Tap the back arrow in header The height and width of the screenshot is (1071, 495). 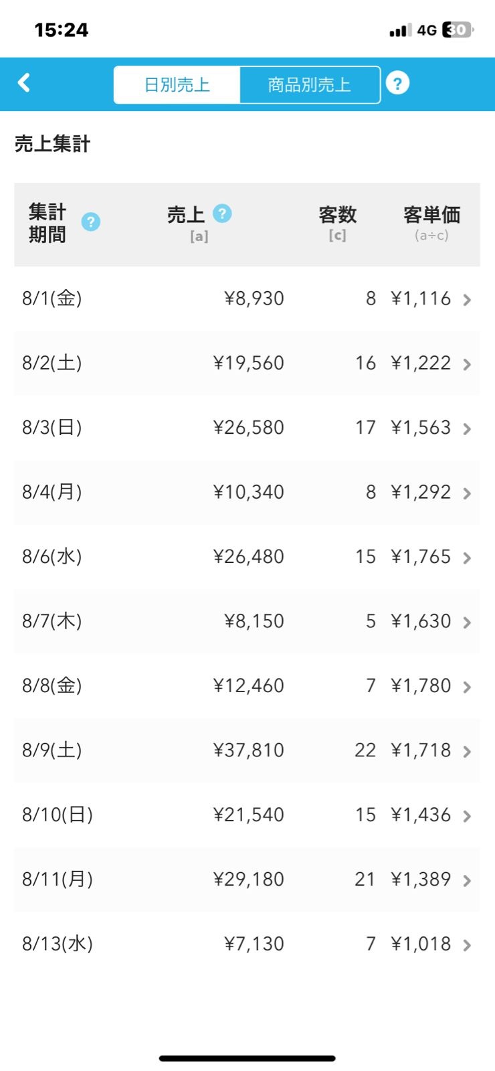pyautogui.click(x=24, y=83)
